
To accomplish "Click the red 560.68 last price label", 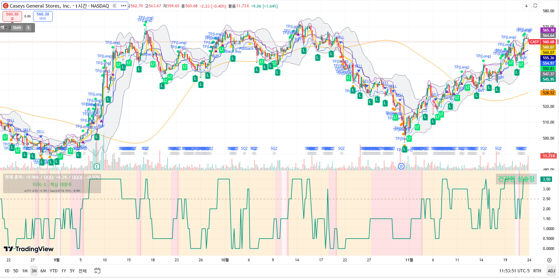I will (x=548, y=42).
